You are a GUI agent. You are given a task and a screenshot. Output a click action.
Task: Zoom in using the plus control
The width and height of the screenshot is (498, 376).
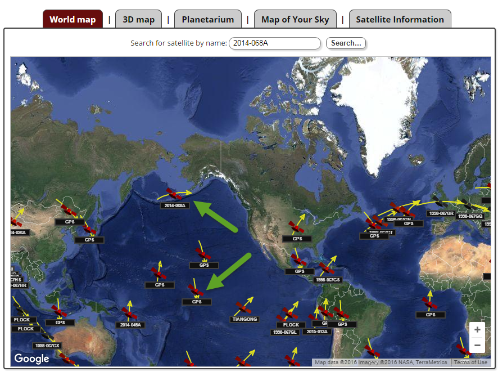point(477,329)
